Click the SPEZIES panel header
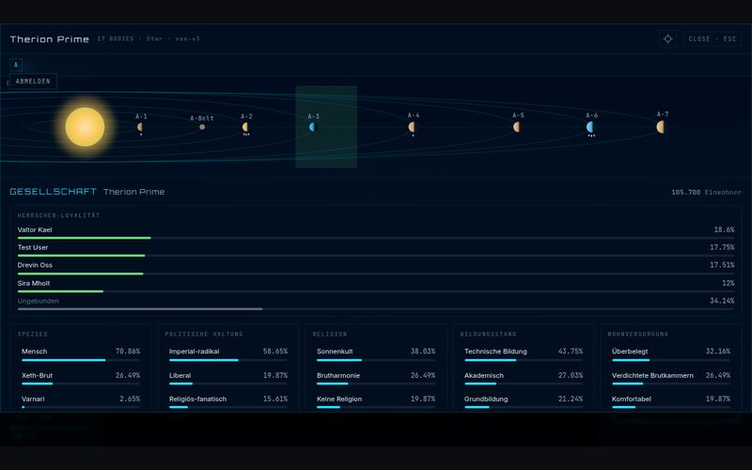The width and height of the screenshot is (752, 470). coord(33,334)
